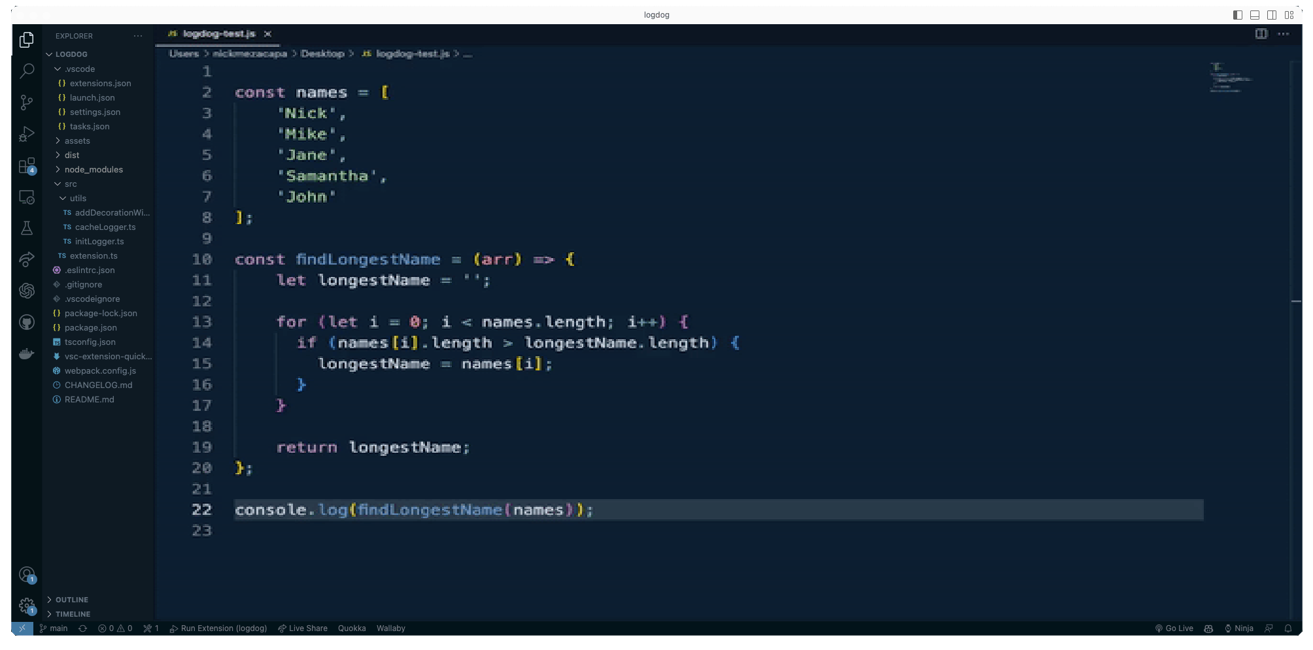Image resolution: width=1313 pixels, height=650 pixels.
Task: Open extension.ts file
Action: (x=94, y=255)
